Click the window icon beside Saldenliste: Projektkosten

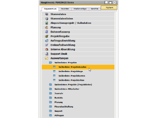click(x=54, y=76)
